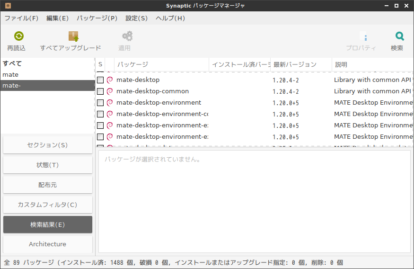Click the package description pane text
The image size is (414, 269).
153,159
